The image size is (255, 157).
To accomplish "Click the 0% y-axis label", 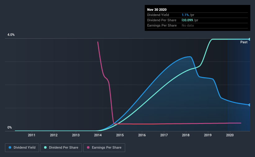I will click(x=10, y=128).
